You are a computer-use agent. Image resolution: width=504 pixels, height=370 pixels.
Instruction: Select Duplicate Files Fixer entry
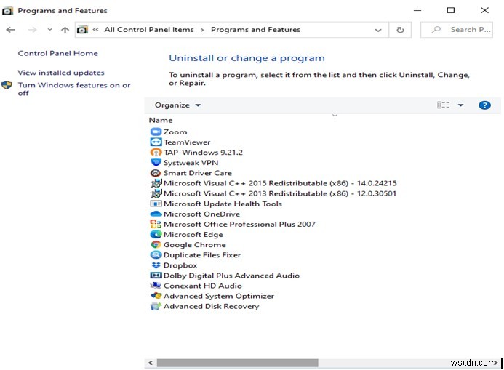pyautogui.click(x=202, y=255)
